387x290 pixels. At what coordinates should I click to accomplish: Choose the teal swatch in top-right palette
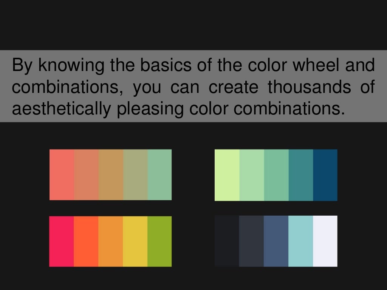pos(301,175)
